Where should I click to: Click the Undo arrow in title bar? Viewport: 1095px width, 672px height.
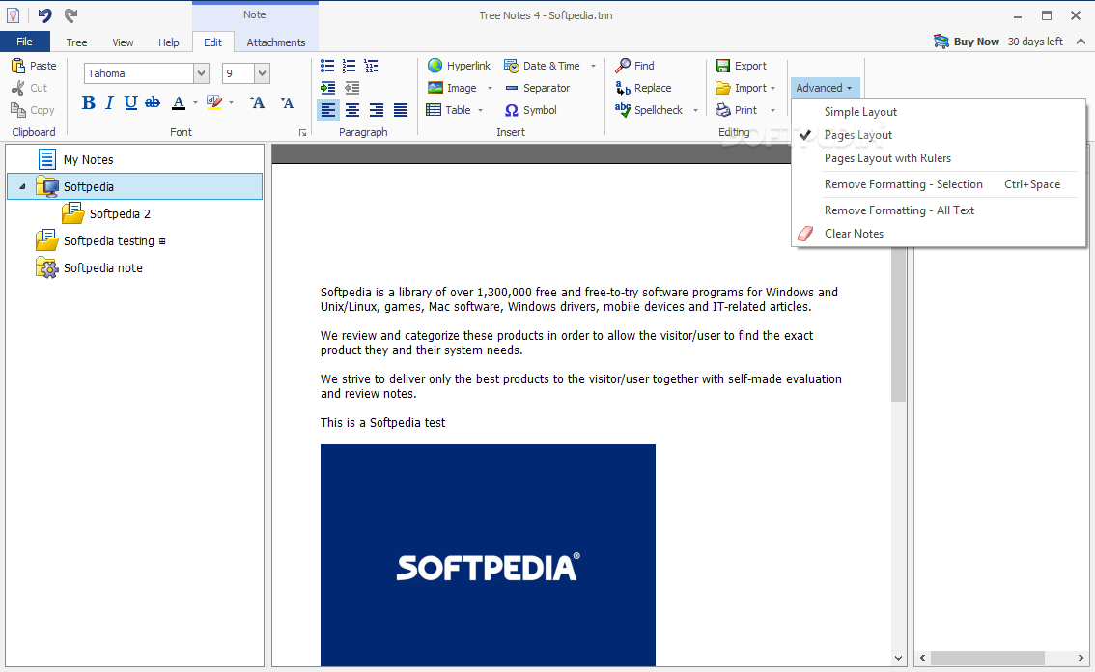click(x=44, y=15)
